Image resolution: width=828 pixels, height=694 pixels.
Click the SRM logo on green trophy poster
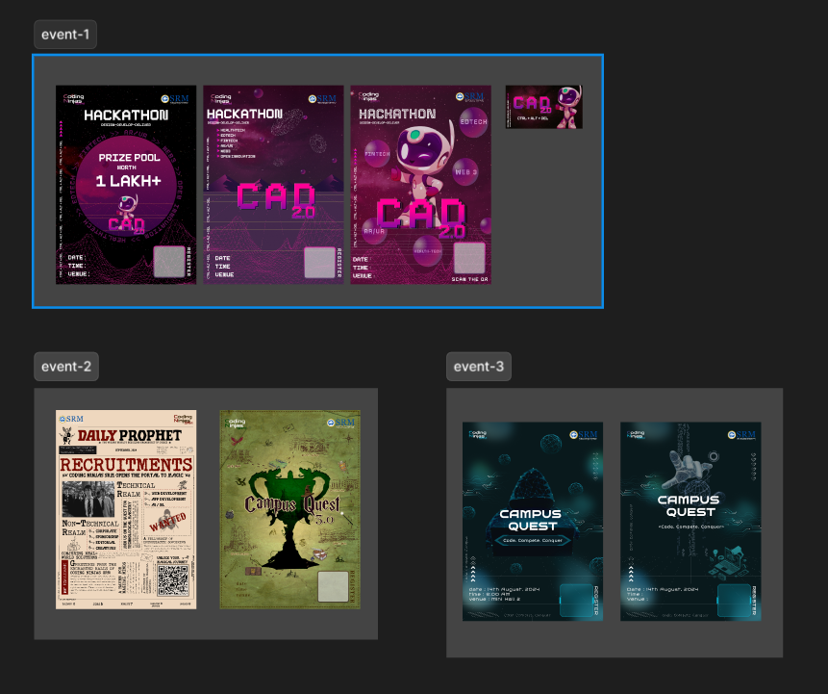click(x=341, y=422)
